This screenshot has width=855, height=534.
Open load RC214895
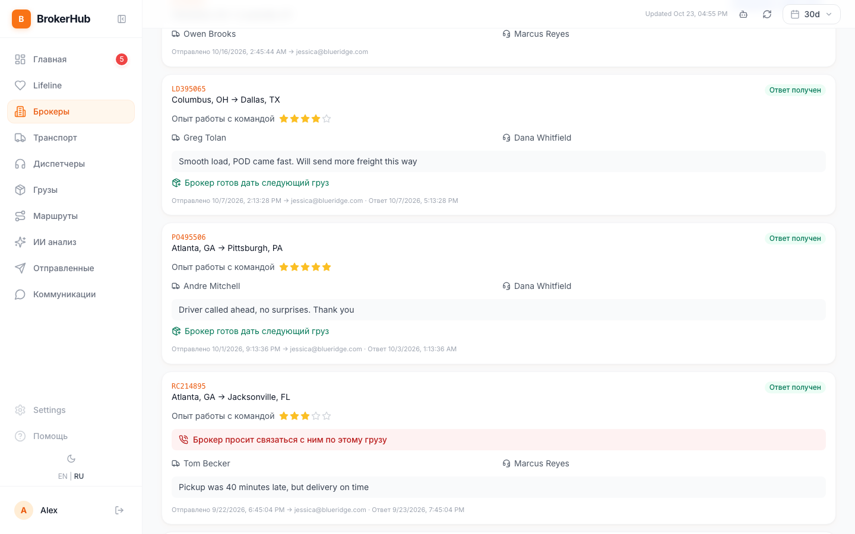coord(189,386)
